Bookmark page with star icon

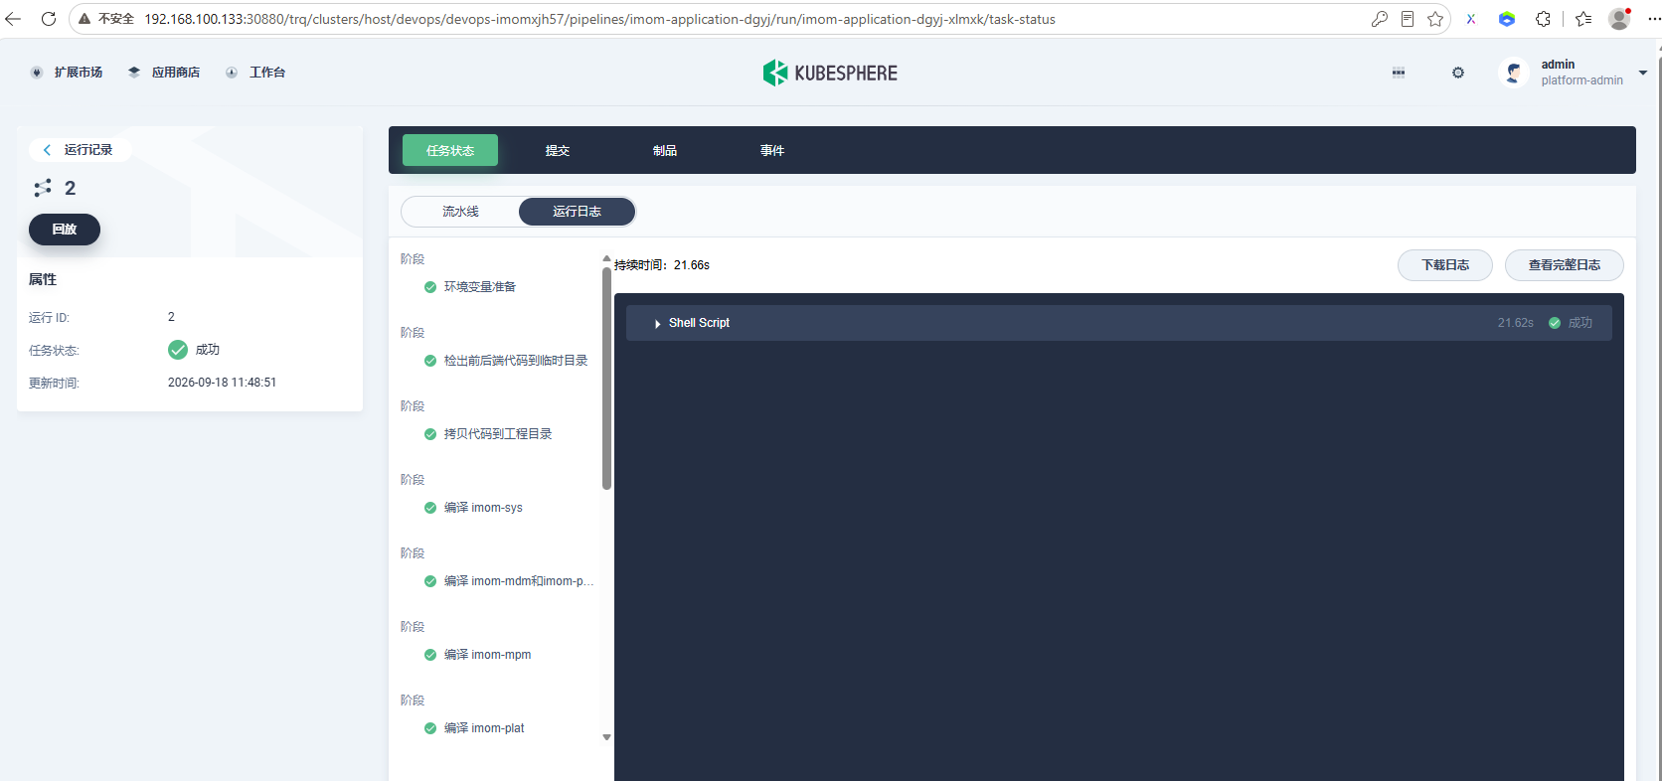[x=1435, y=19]
